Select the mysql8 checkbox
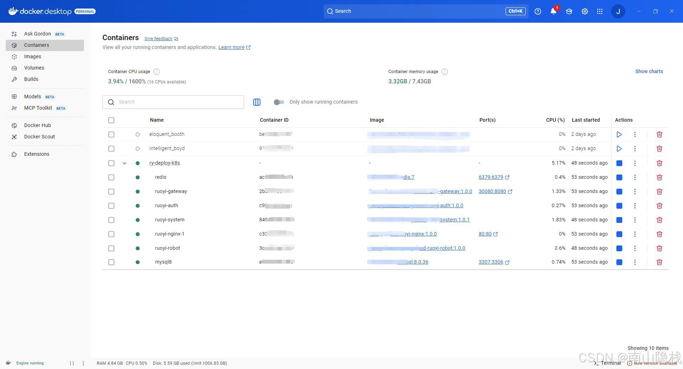This screenshot has height=369, width=683. coord(111,262)
